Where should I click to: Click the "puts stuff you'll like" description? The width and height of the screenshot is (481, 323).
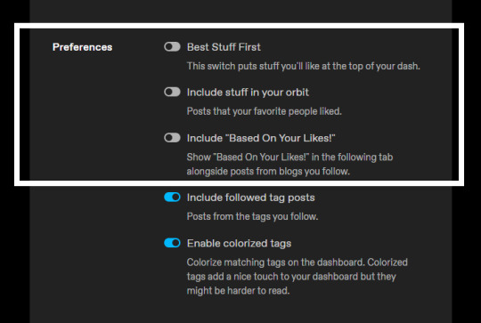[304, 66]
